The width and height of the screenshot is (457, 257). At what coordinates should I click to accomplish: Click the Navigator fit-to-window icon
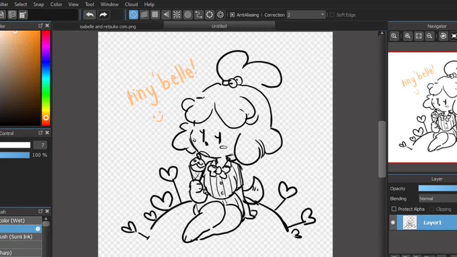point(419,36)
